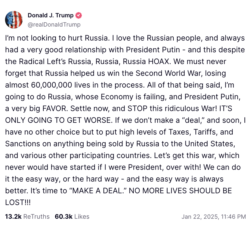Click the profile avatar image
Image resolution: width=250 pixels, height=226 pixels.
click(x=14, y=20)
